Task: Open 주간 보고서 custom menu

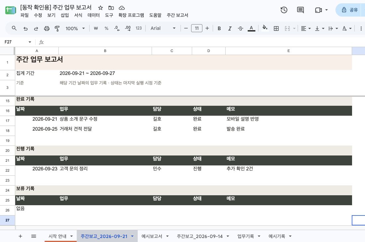Action: coord(178,15)
